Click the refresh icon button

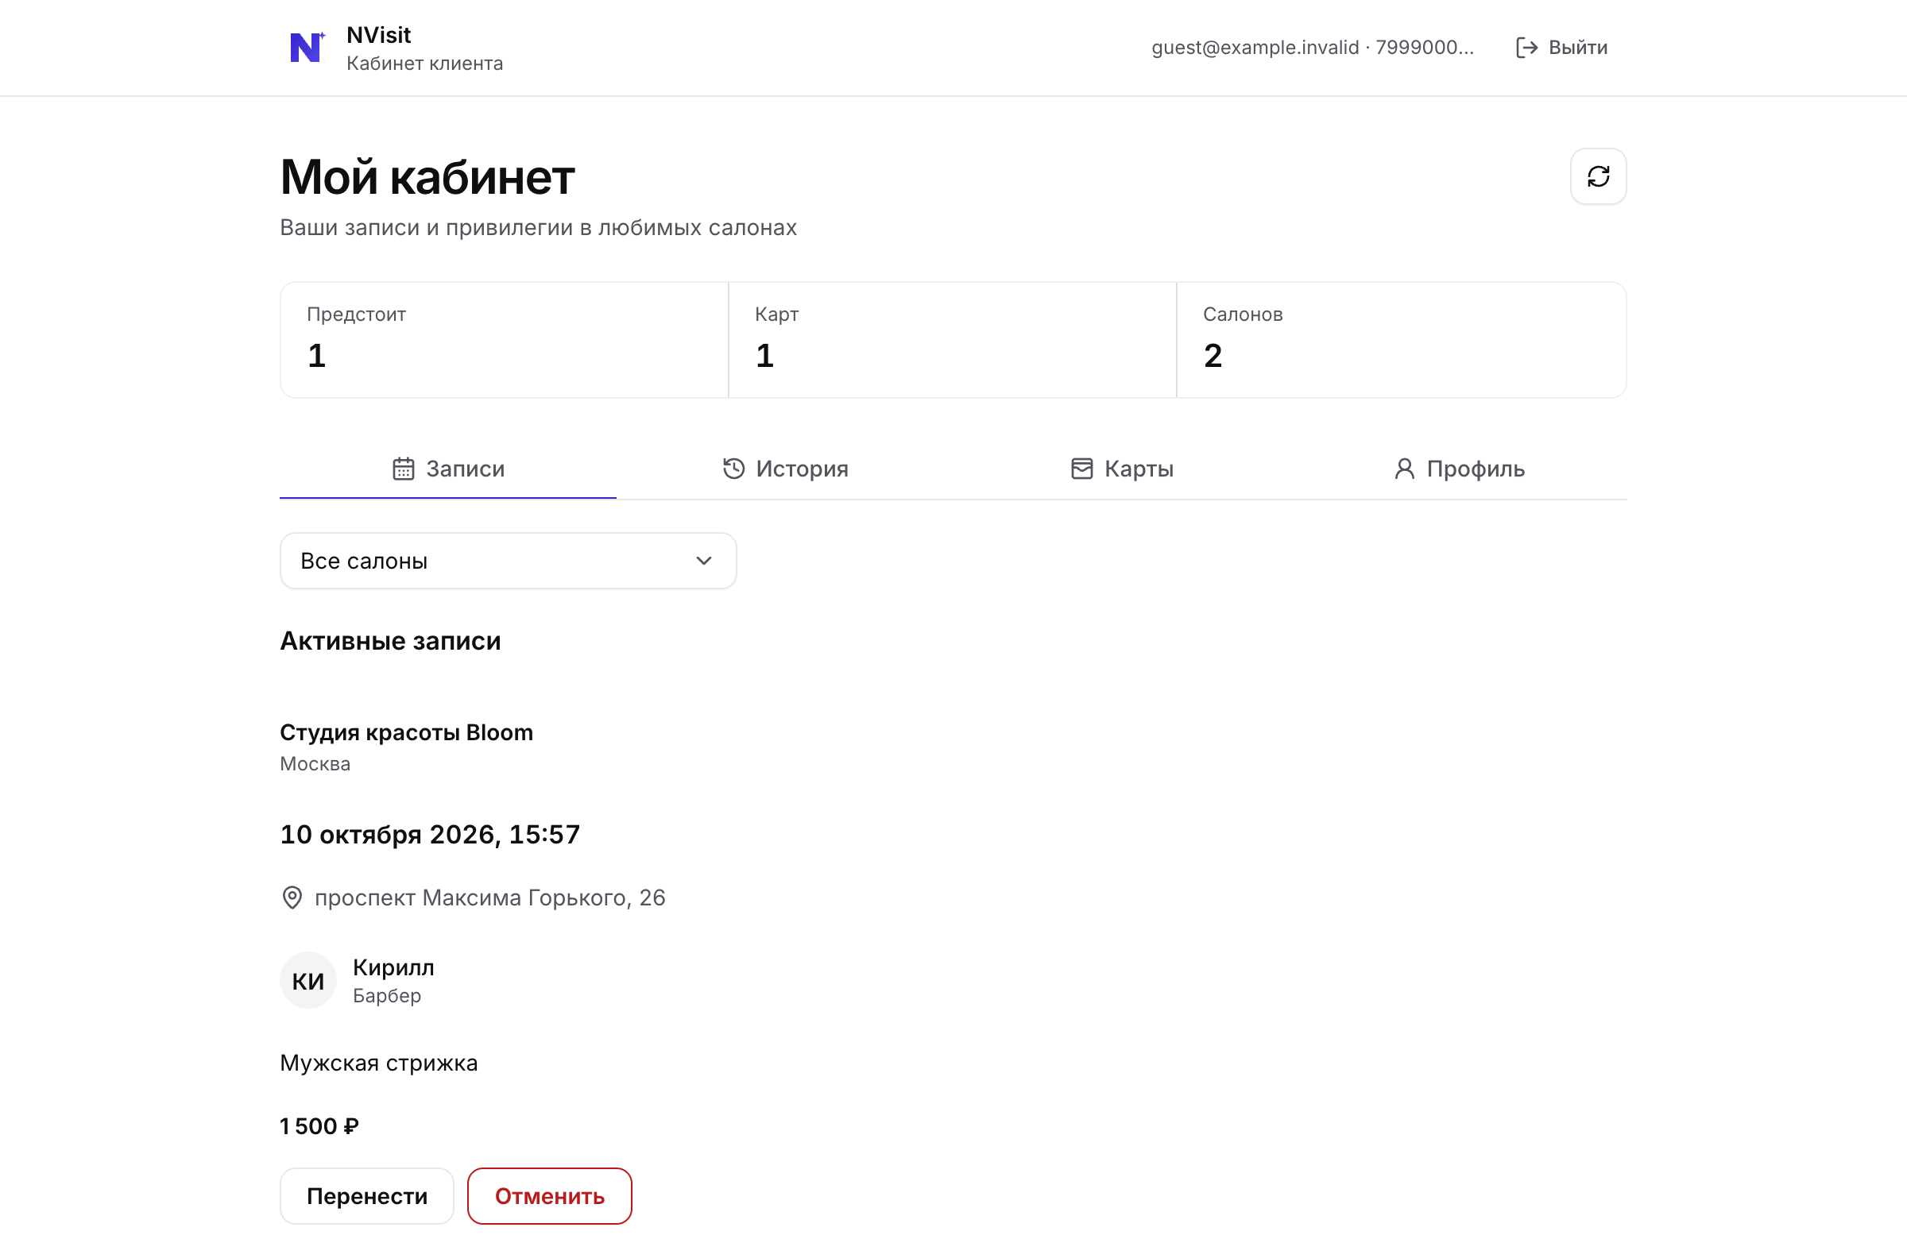(x=1598, y=176)
